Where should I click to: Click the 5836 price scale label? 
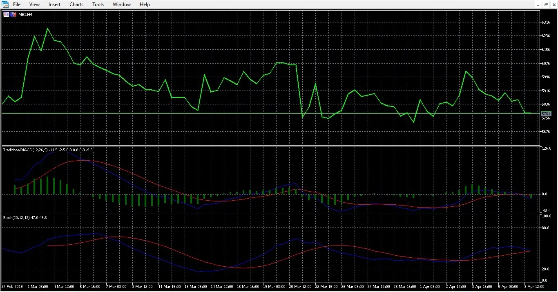tap(546, 104)
